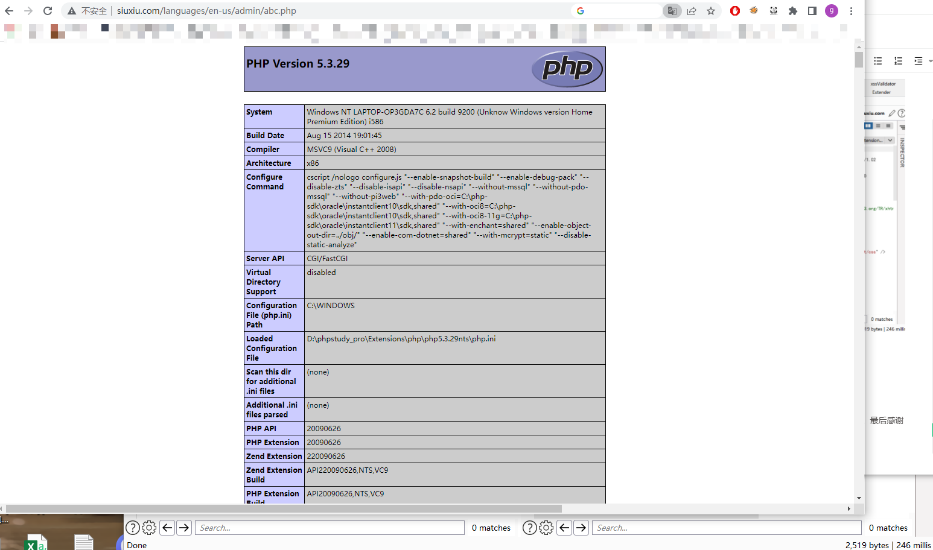Click the share page icon
Screen dimensions: 933x550
click(692, 11)
